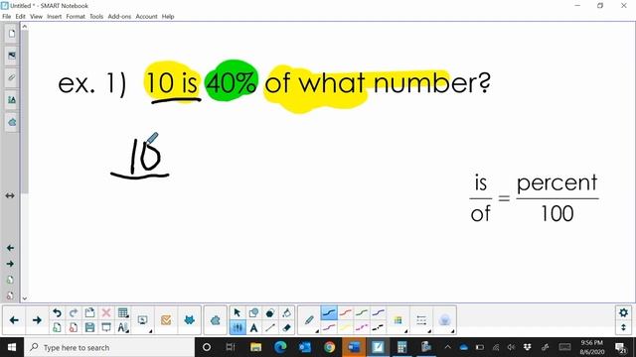Image resolution: width=636 pixels, height=357 pixels.
Task: Open the Format menu
Action: coord(76,17)
